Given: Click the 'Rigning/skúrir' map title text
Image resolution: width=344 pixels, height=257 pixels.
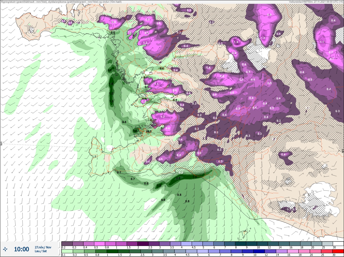Looking at the screenshot, I should tap(61, 2).
